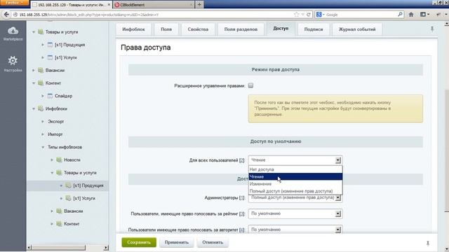
Task: Collapse the top Товары и услуги node
Action: (x=34, y=32)
